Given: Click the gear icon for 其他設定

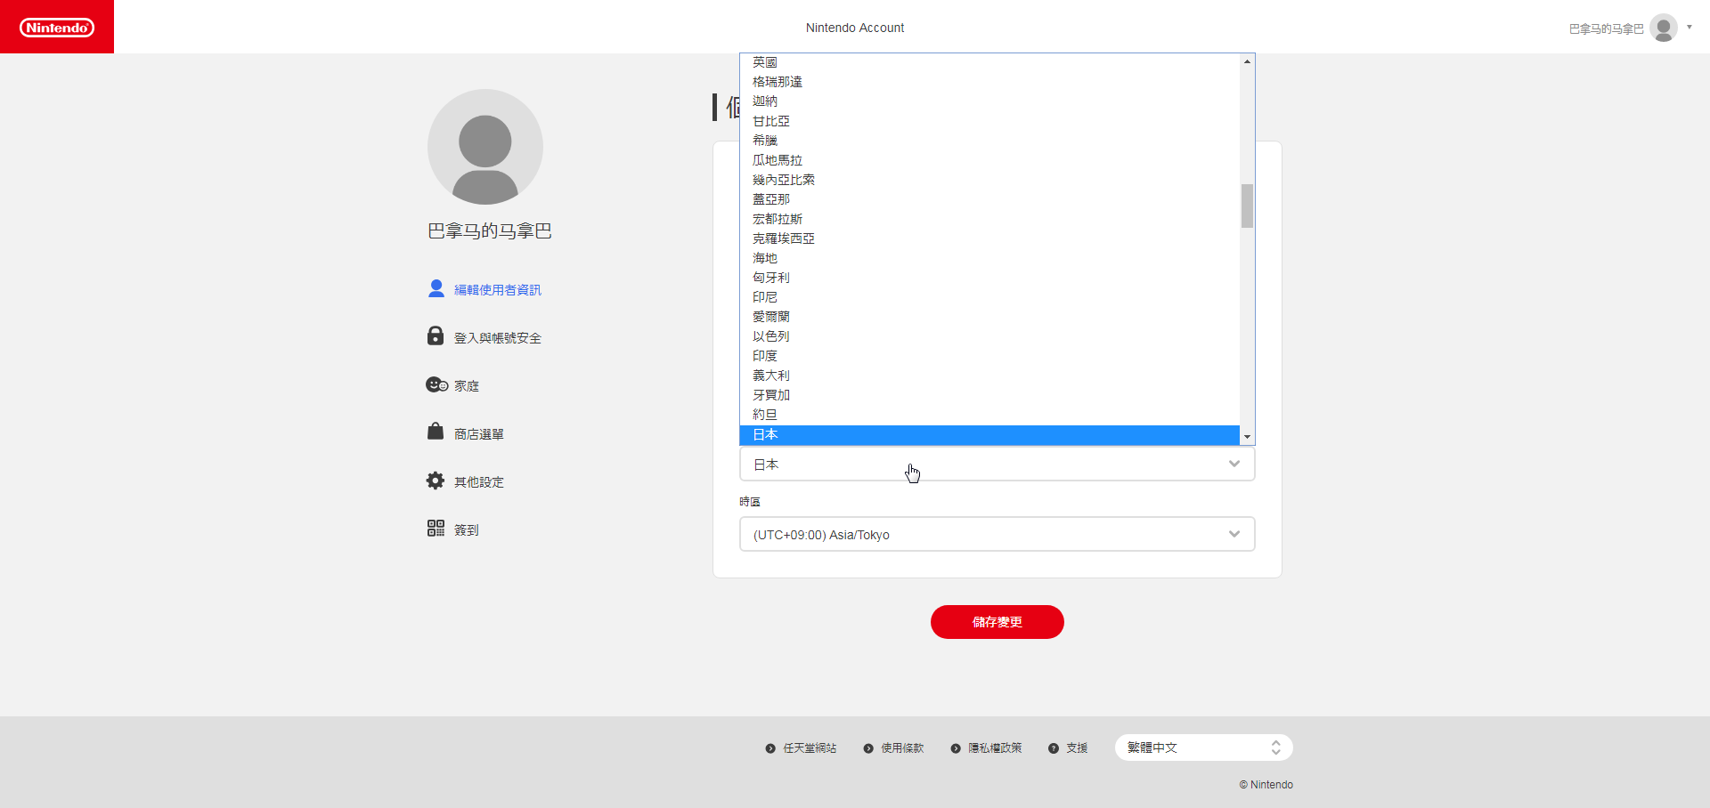Looking at the screenshot, I should click(x=436, y=481).
